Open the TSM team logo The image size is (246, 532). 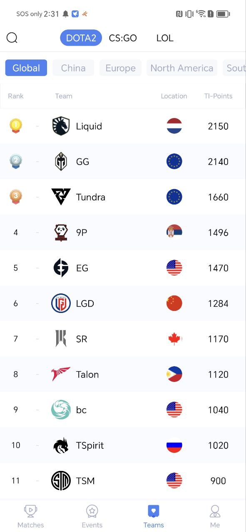point(61,481)
